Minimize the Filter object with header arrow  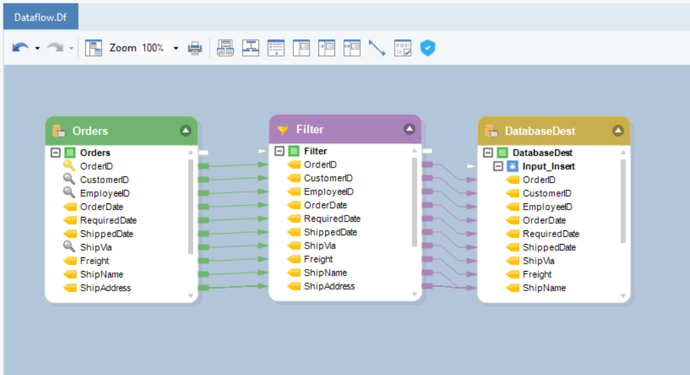[408, 129]
